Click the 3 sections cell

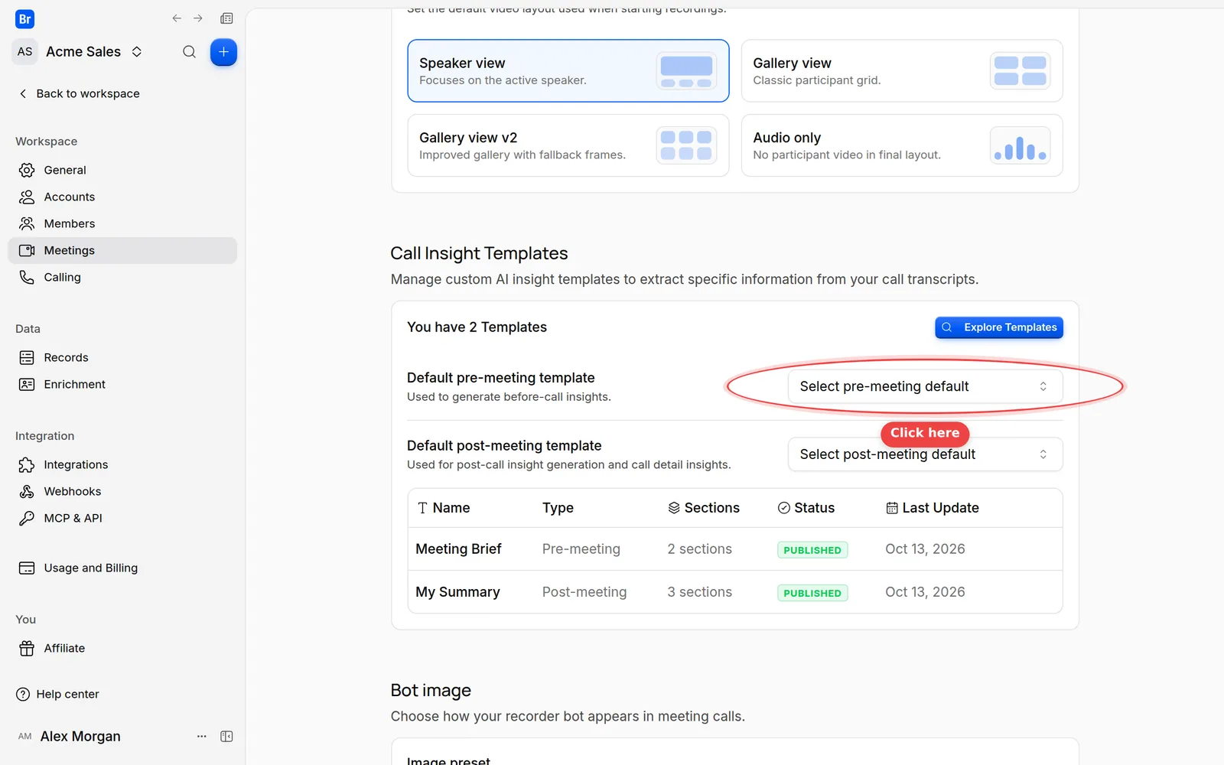pos(700,592)
